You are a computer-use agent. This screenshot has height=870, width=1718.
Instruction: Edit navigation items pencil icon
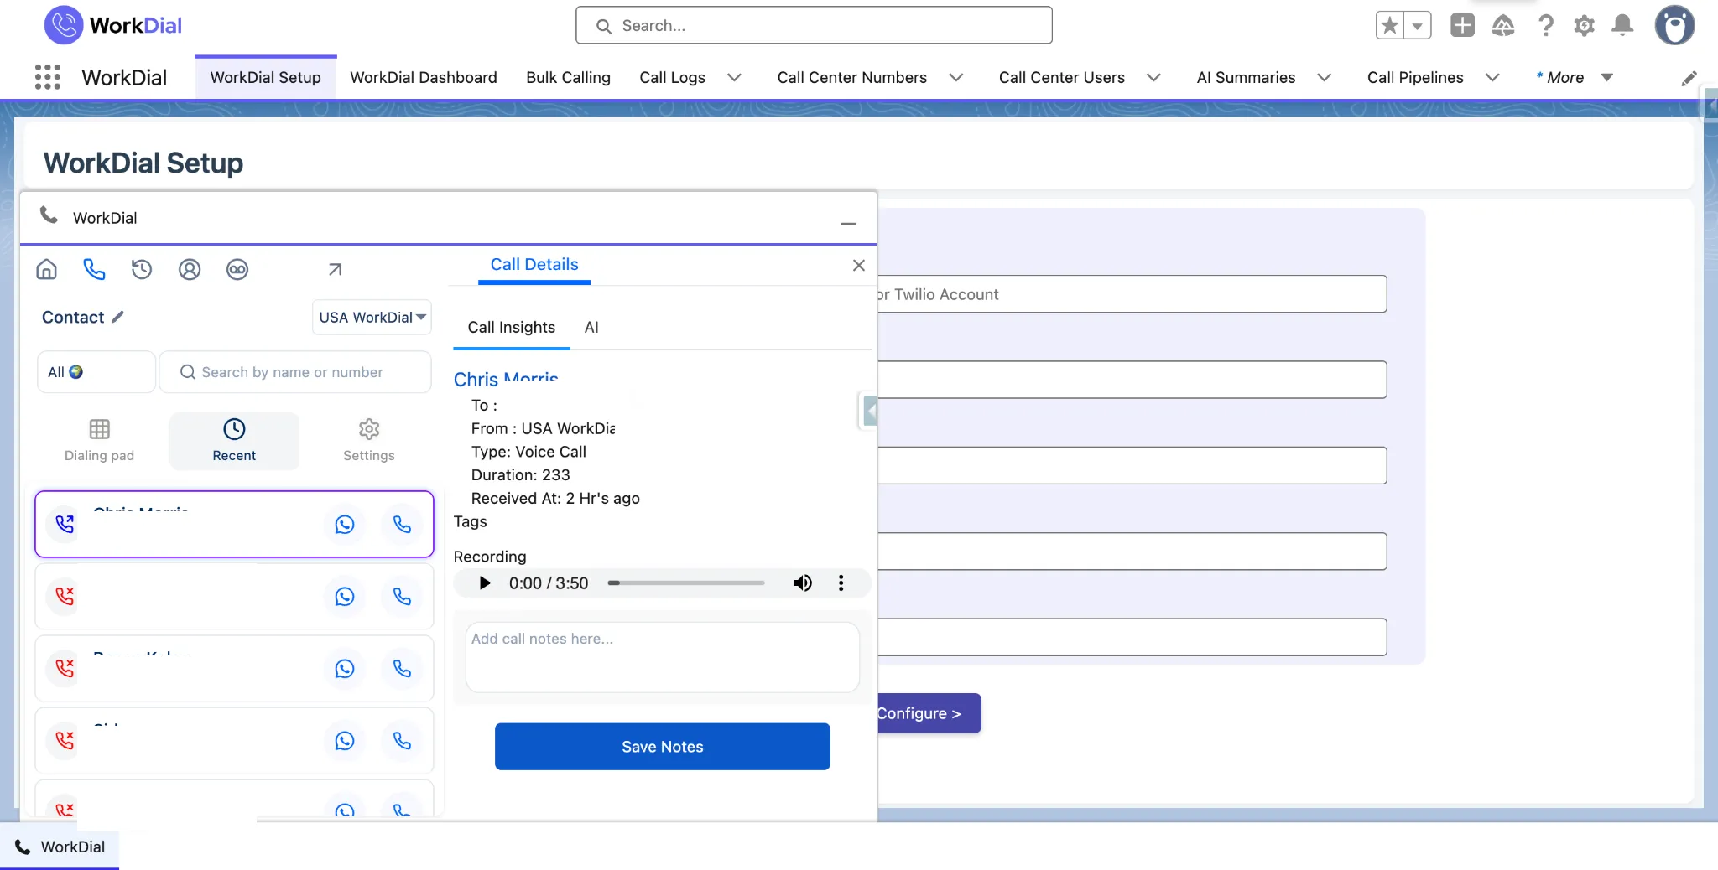[x=1689, y=78]
